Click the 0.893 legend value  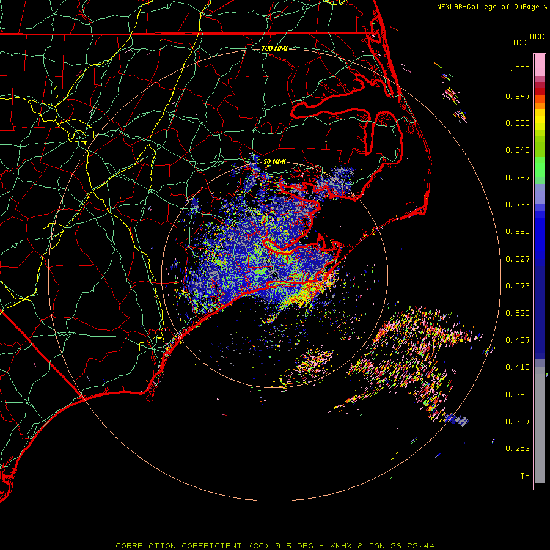pos(518,123)
